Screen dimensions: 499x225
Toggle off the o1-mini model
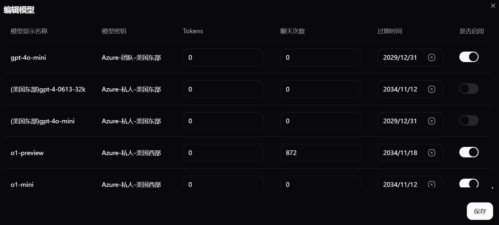pos(469,183)
